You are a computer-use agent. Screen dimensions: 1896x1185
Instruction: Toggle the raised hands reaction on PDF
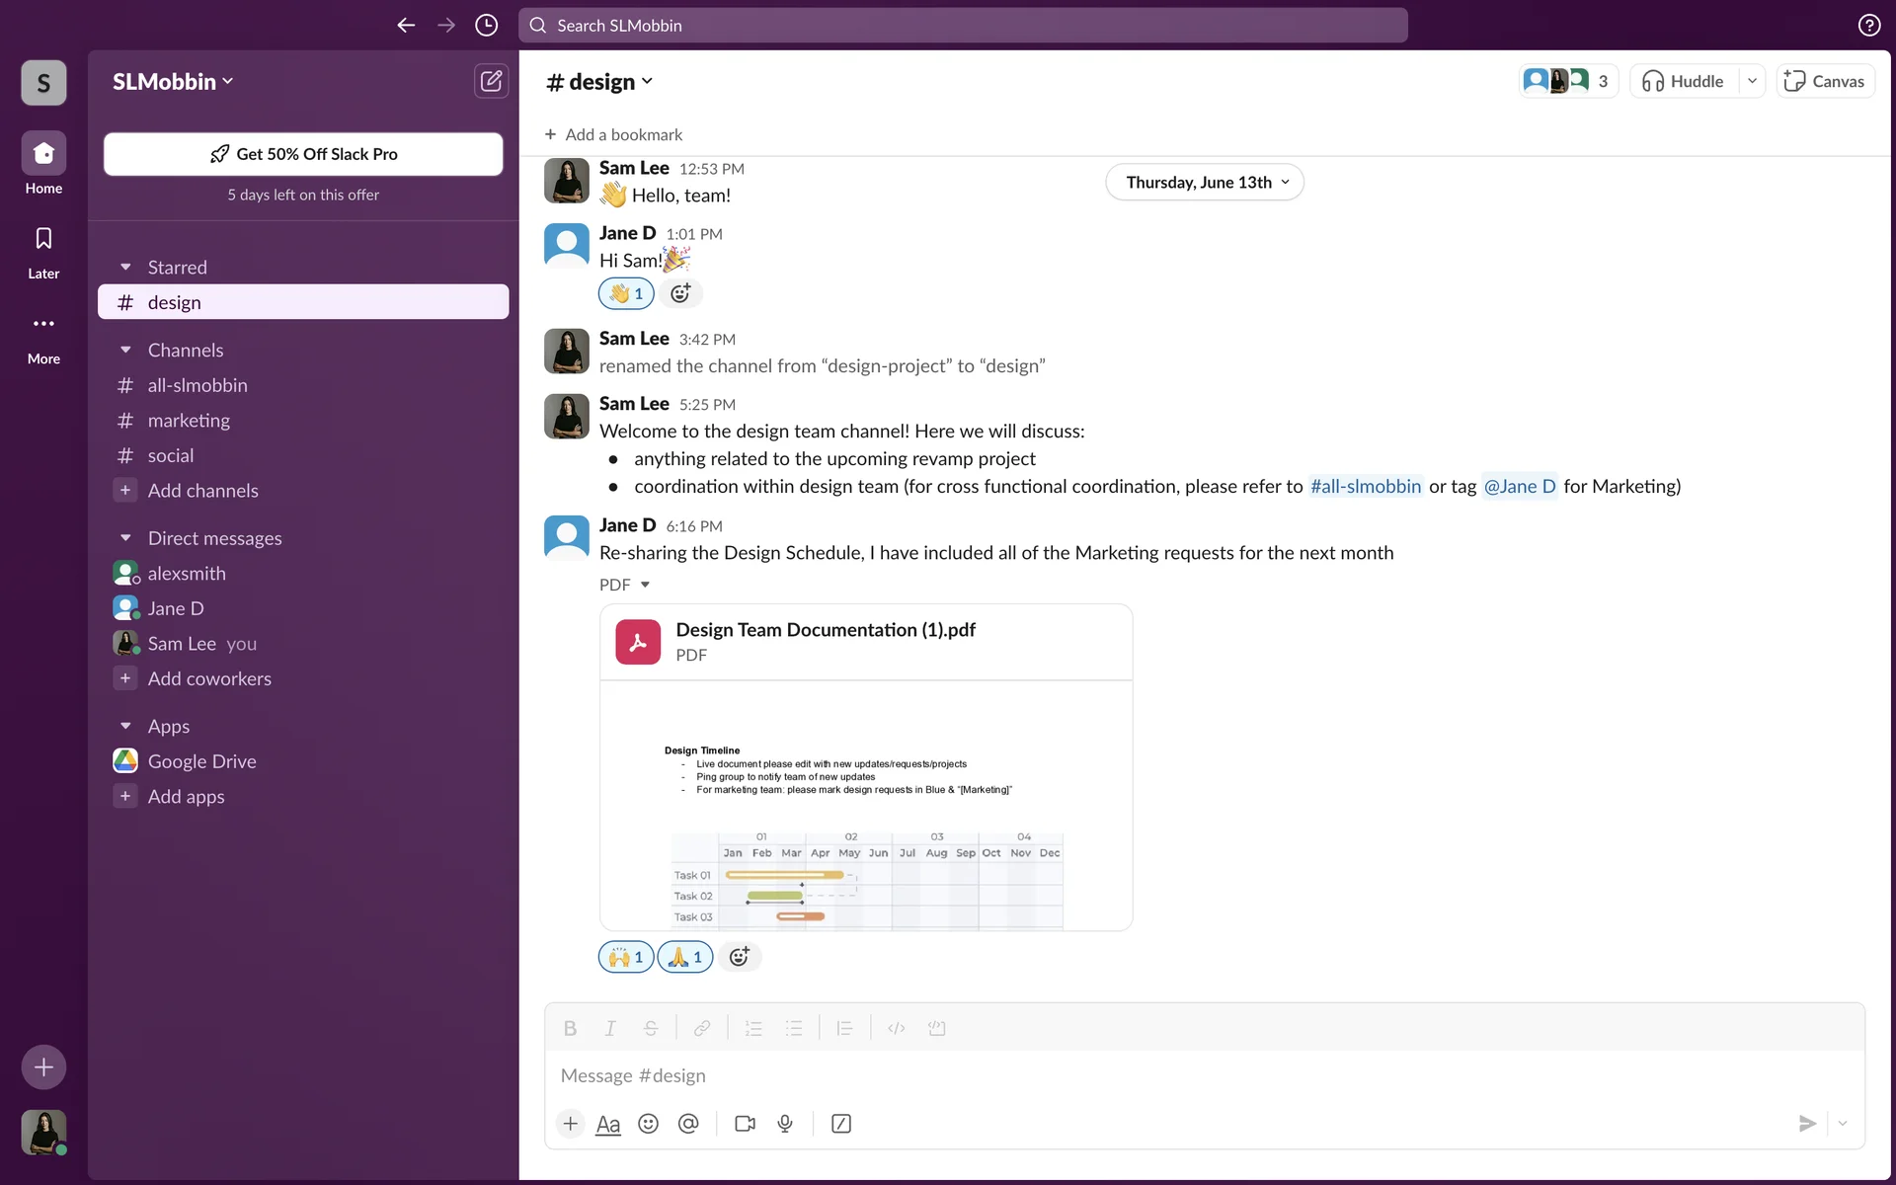[626, 957]
